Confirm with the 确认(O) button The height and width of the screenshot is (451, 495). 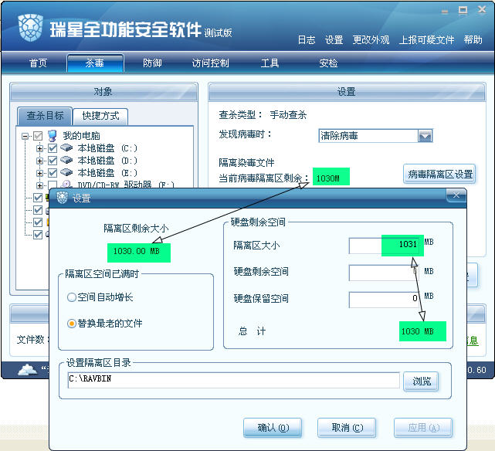(273, 428)
